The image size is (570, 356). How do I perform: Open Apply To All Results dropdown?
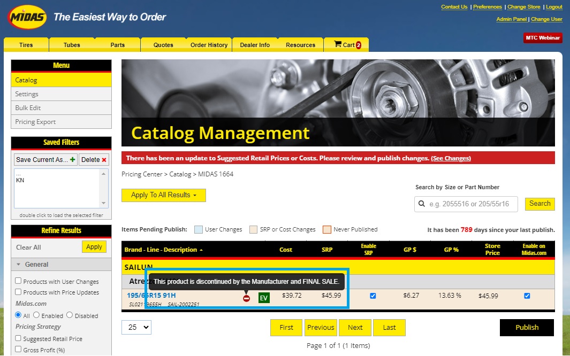click(x=164, y=195)
